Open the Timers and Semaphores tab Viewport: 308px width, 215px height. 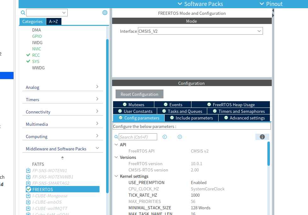click(239, 111)
